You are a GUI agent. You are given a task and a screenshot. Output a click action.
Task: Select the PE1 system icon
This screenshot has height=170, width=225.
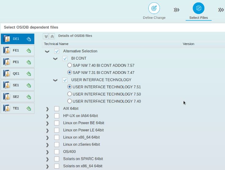pyautogui.click(x=7, y=62)
